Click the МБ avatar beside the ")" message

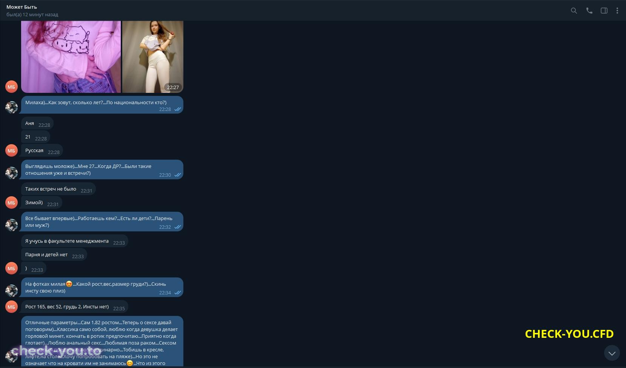11,268
